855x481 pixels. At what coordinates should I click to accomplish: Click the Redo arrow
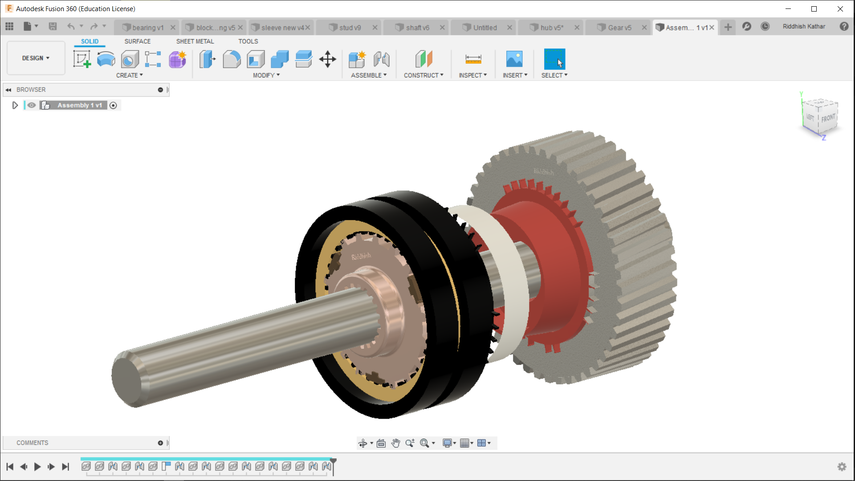pyautogui.click(x=94, y=26)
